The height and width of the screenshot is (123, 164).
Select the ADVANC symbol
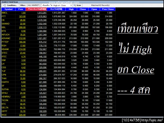6,38
